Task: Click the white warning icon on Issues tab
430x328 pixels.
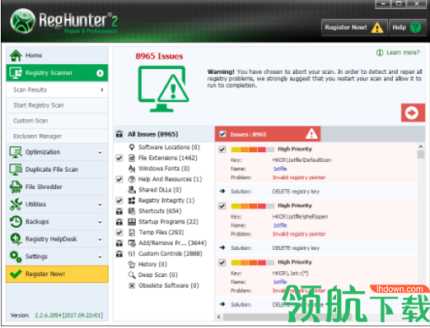Action: pos(311,134)
